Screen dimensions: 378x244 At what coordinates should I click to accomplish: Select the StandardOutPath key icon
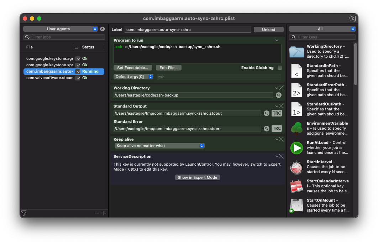pos(296,110)
